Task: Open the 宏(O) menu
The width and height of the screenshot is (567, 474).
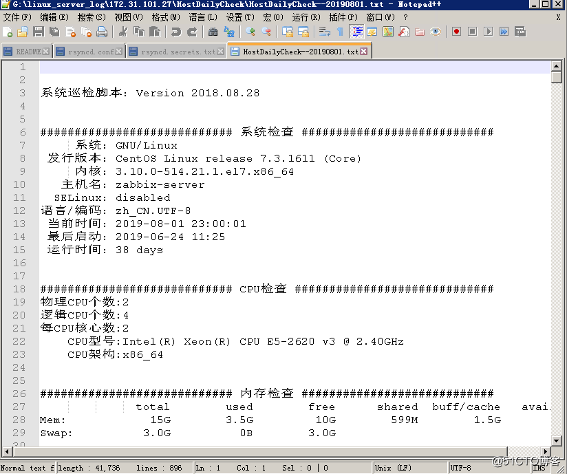Action: click(x=273, y=17)
